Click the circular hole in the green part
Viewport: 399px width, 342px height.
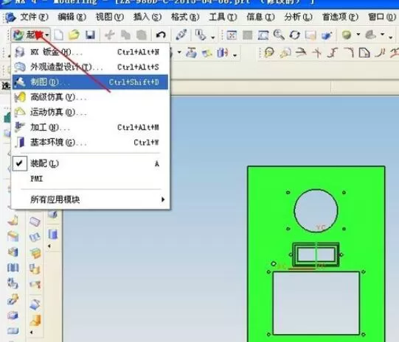[x=316, y=210]
